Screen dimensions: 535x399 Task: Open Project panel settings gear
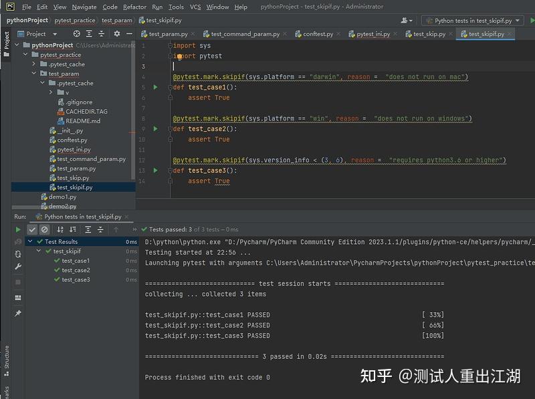pos(116,33)
